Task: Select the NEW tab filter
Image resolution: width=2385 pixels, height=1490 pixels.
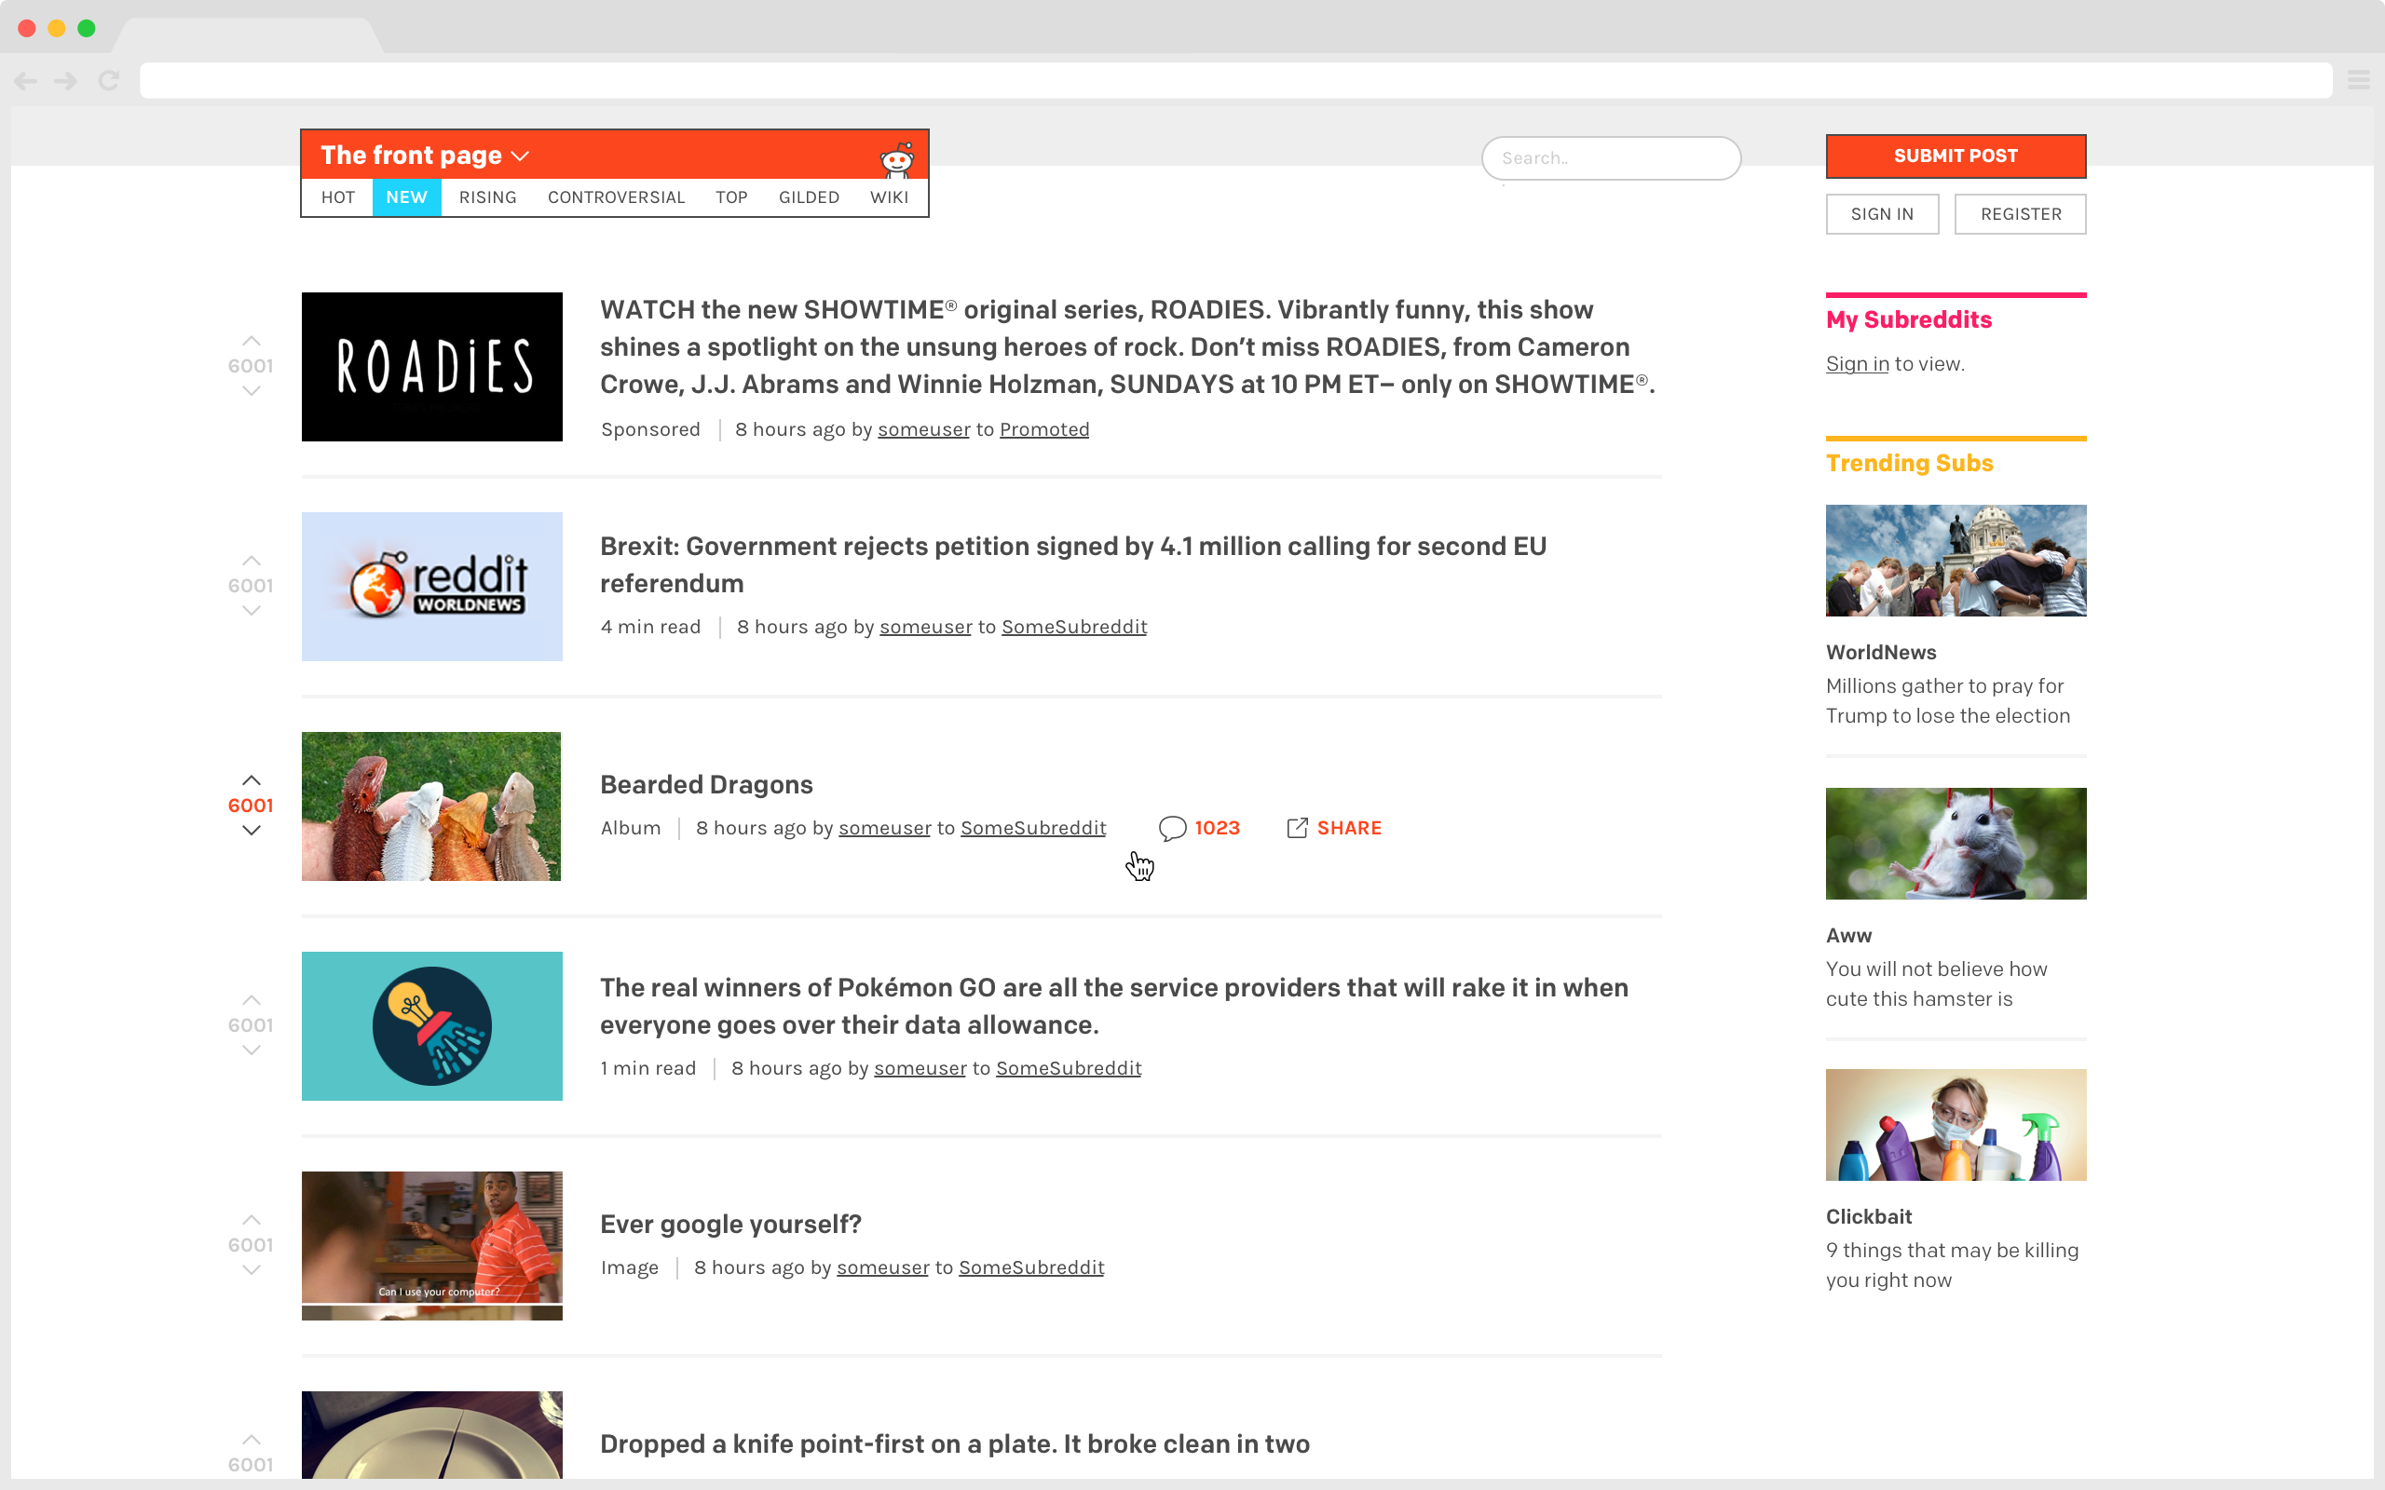Action: tap(407, 196)
